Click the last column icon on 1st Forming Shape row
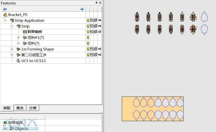This screenshot has width=216, height=132. pos(100,49)
